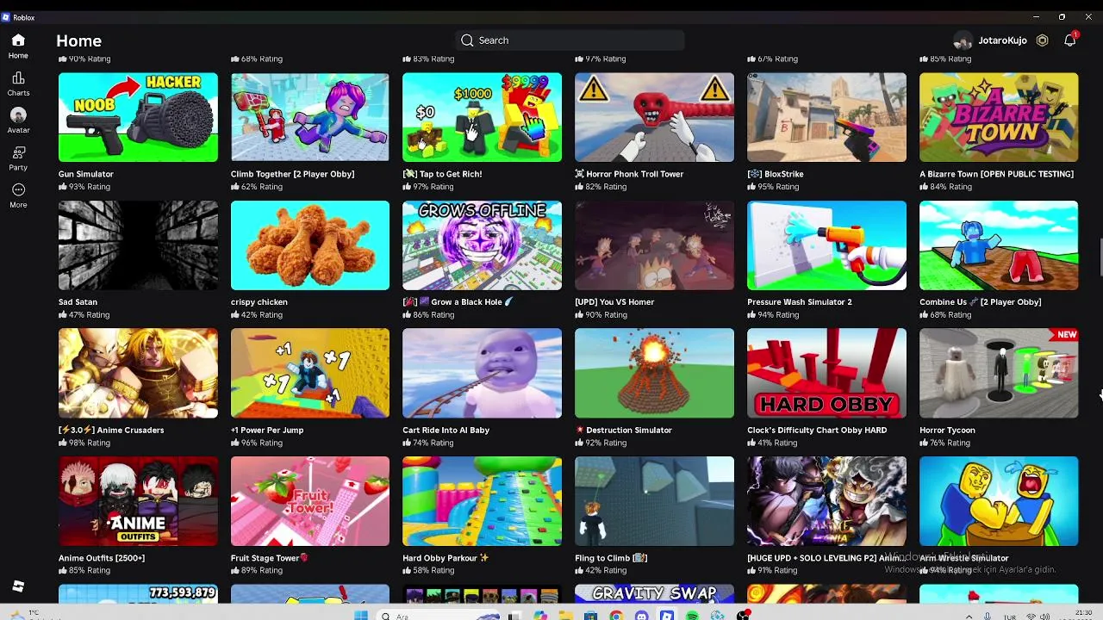Open Google Chrome from the taskbar
Screen dimensions: 1103x620
pos(615,616)
